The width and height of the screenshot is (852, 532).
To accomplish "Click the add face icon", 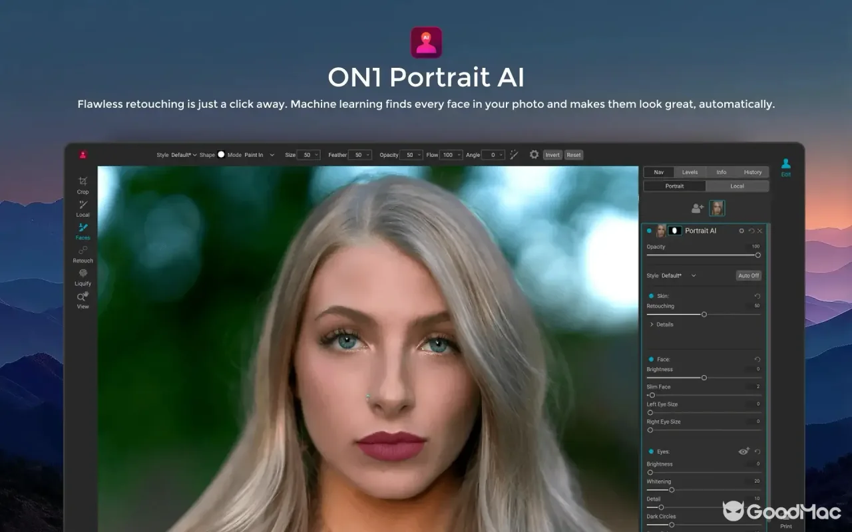I will point(698,208).
